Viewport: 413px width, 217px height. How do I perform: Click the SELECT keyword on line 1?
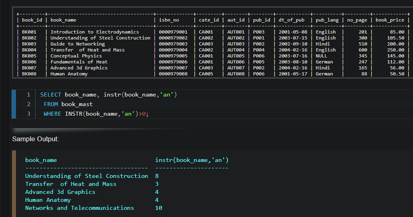[x=51, y=95]
